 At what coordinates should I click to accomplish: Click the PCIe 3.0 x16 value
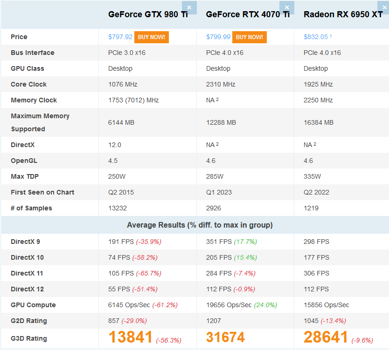point(127,53)
